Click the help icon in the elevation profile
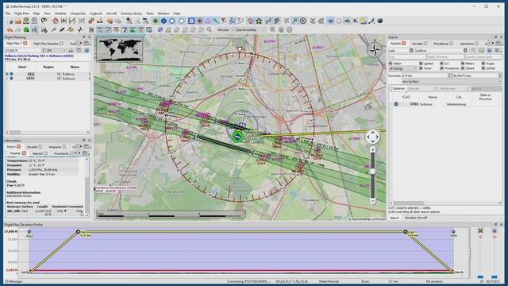 (495, 230)
